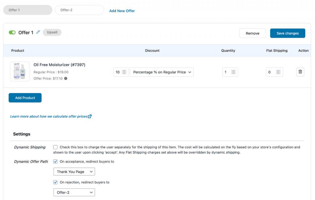Click the help icon beside Offer Price
Screen dimensions: 315x200
coord(66,78)
